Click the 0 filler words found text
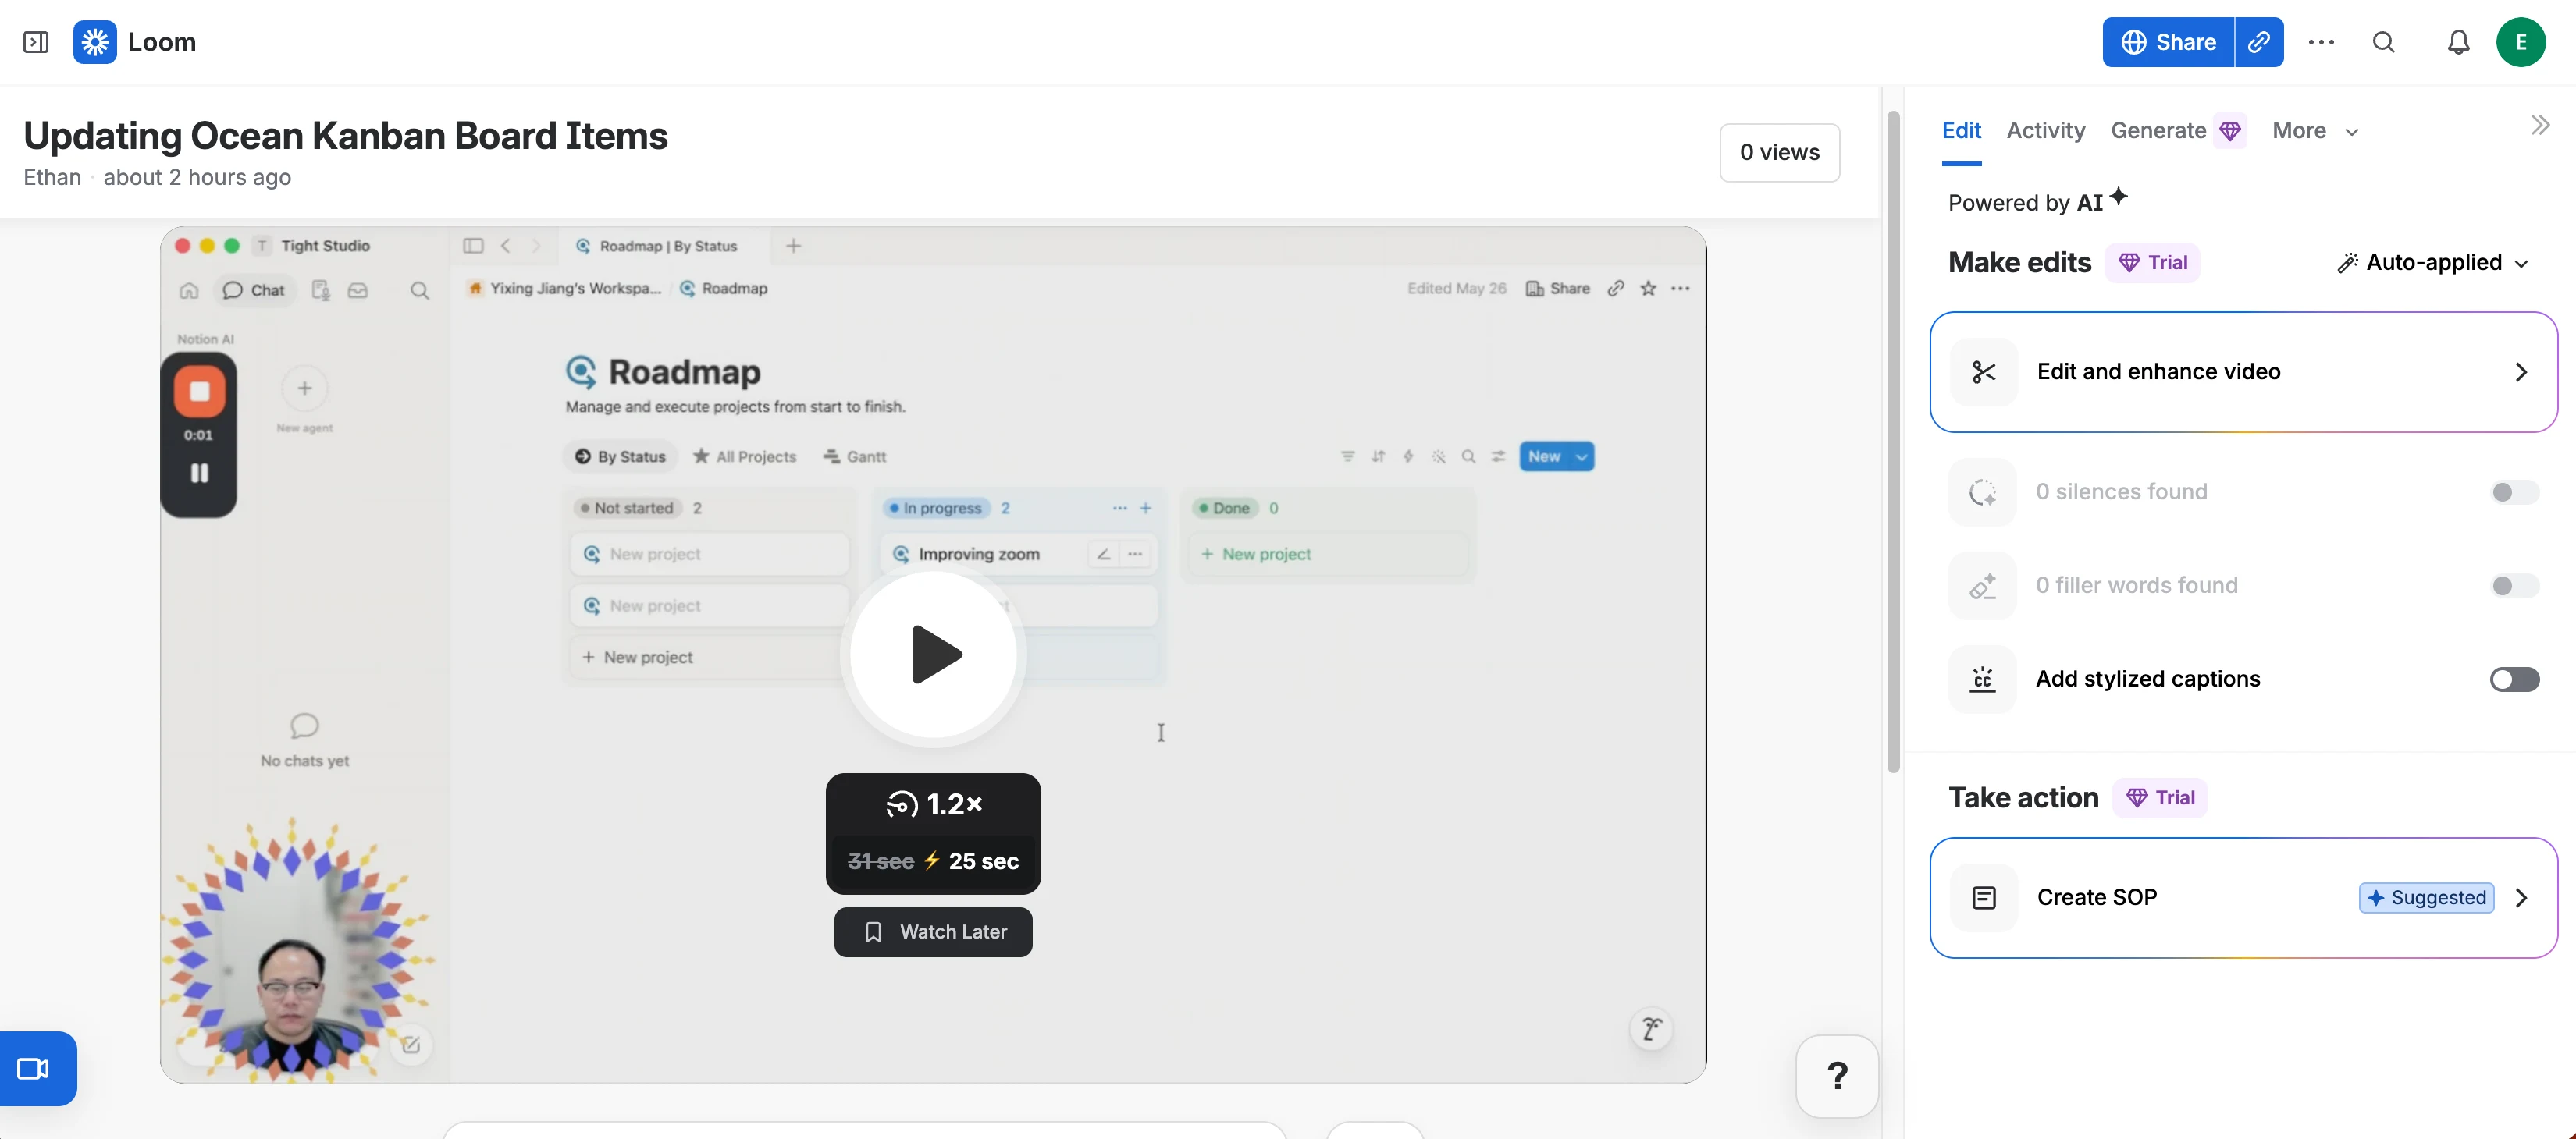Image resolution: width=2576 pixels, height=1139 pixels. point(2137,585)
